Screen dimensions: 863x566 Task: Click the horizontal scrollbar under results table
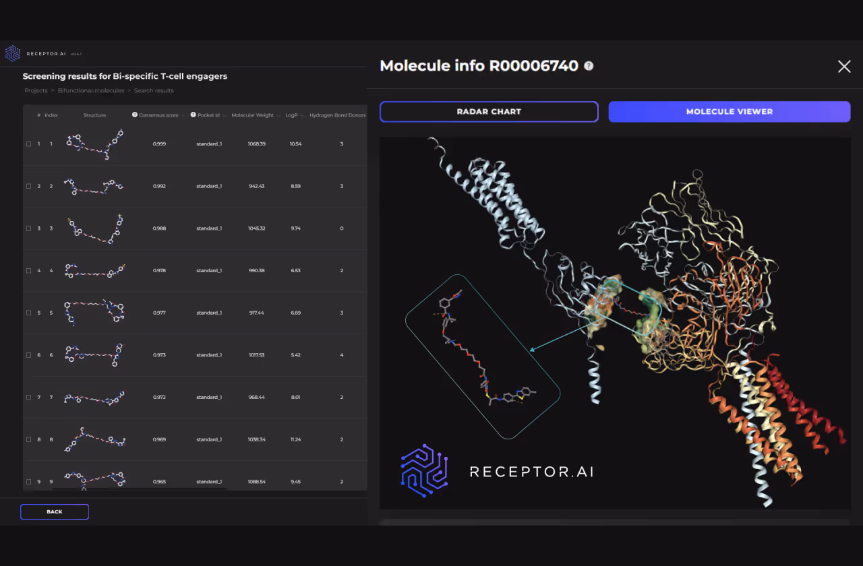[140, 488]
